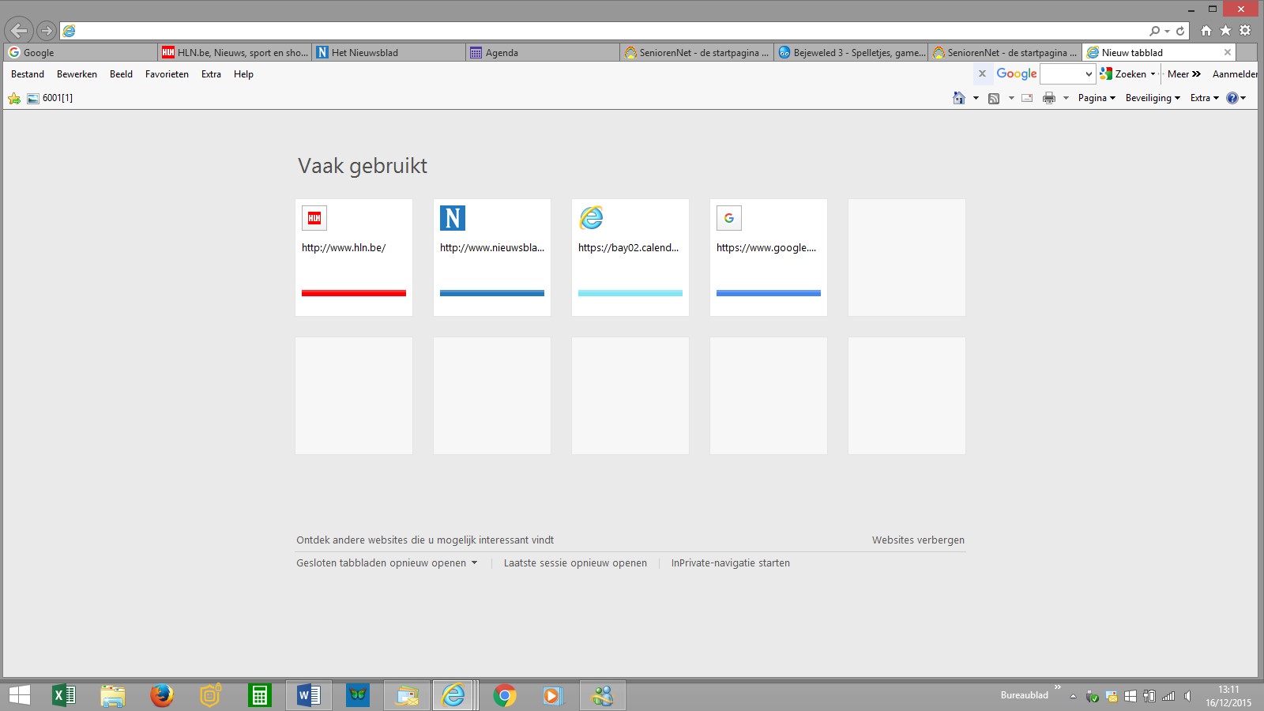Open the settings gear icon

tap(1245, 30)
